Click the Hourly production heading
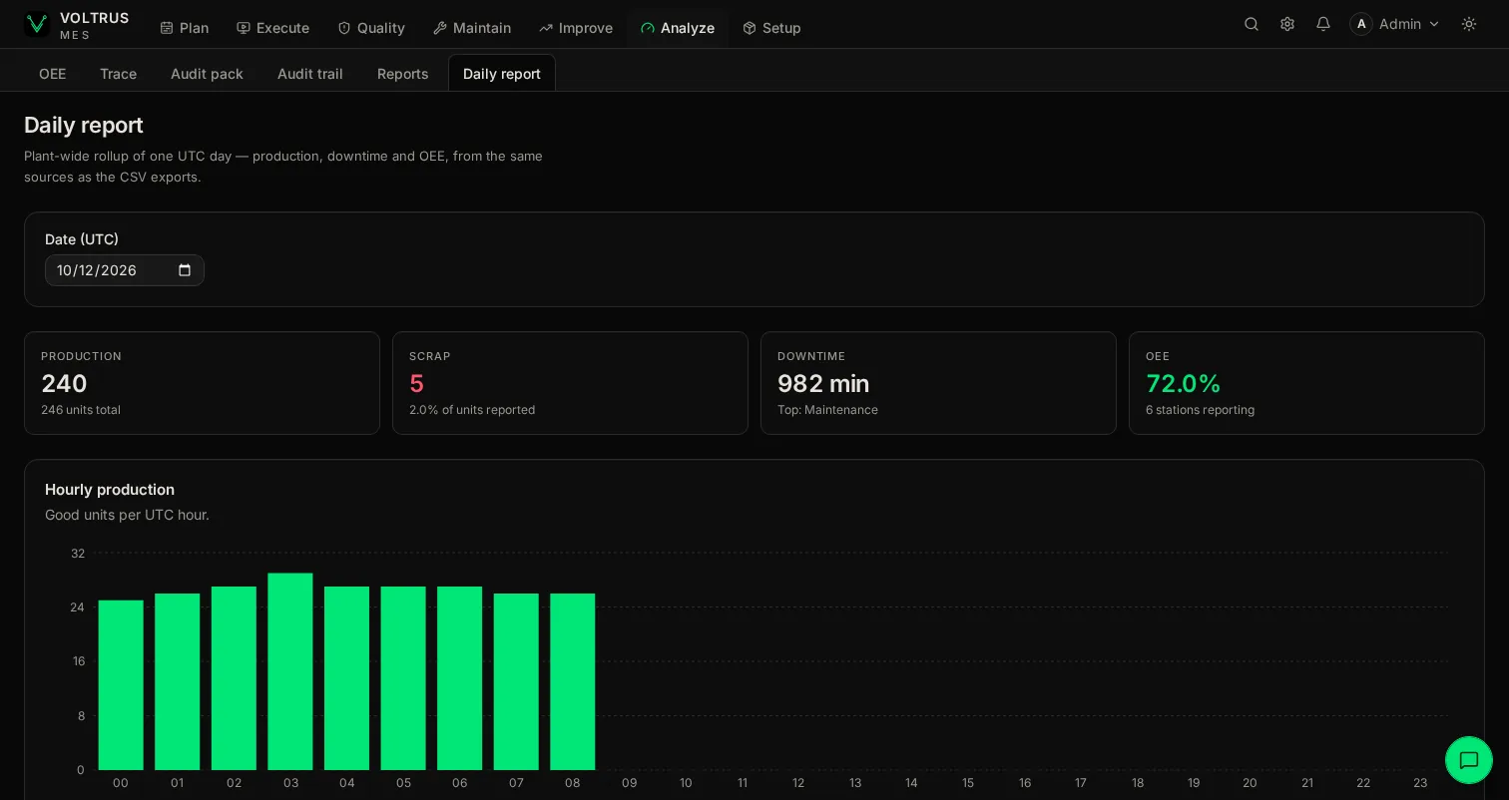 110,490
